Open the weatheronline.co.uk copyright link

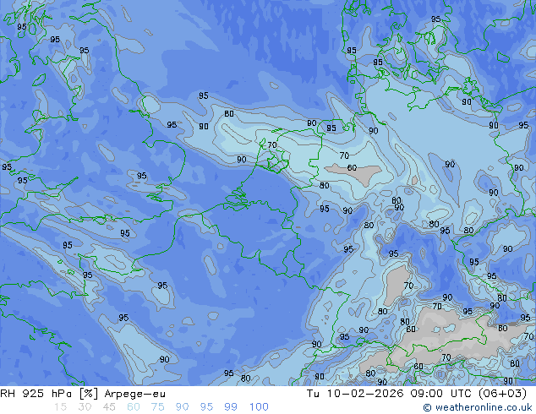[477, 407]
